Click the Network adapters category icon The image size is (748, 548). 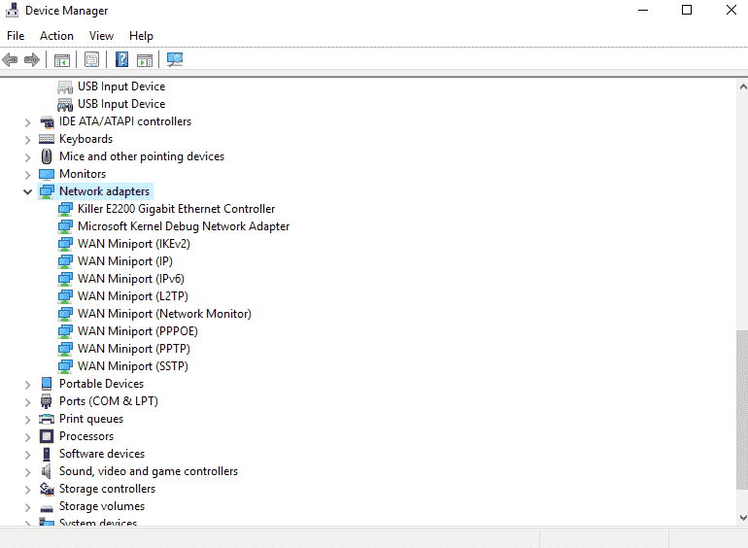[47, 191]
